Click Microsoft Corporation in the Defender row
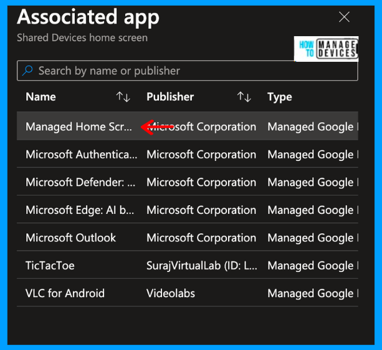This screenshot has height=350, width=382. [x=201, y=182]
